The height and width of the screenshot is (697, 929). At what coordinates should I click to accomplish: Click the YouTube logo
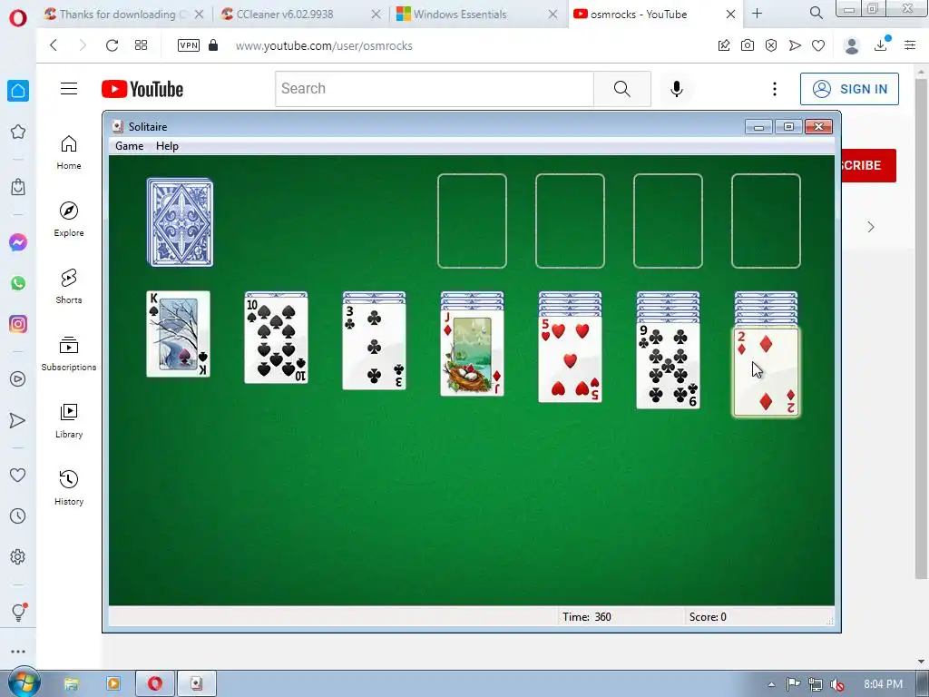click(x=142, y=89)
